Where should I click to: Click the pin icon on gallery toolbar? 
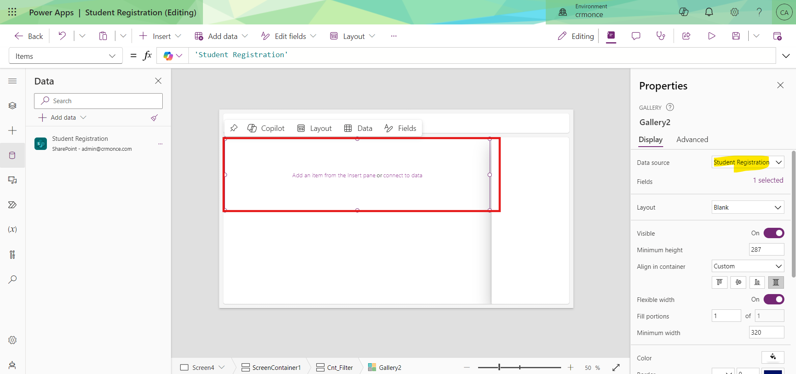click(x=234, y=128)
